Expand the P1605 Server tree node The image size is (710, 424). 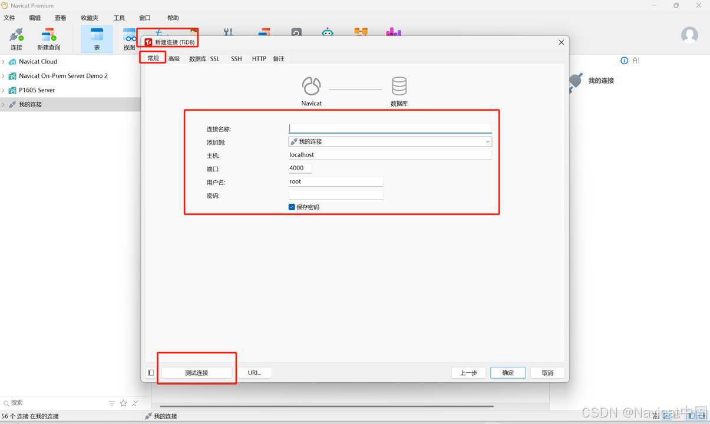coord(4,91)
